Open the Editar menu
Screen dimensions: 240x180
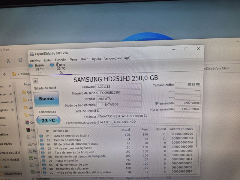48,60
